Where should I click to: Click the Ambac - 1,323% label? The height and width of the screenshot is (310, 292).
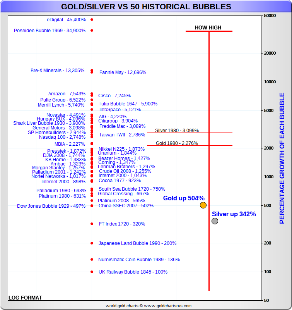click(68, 164)
